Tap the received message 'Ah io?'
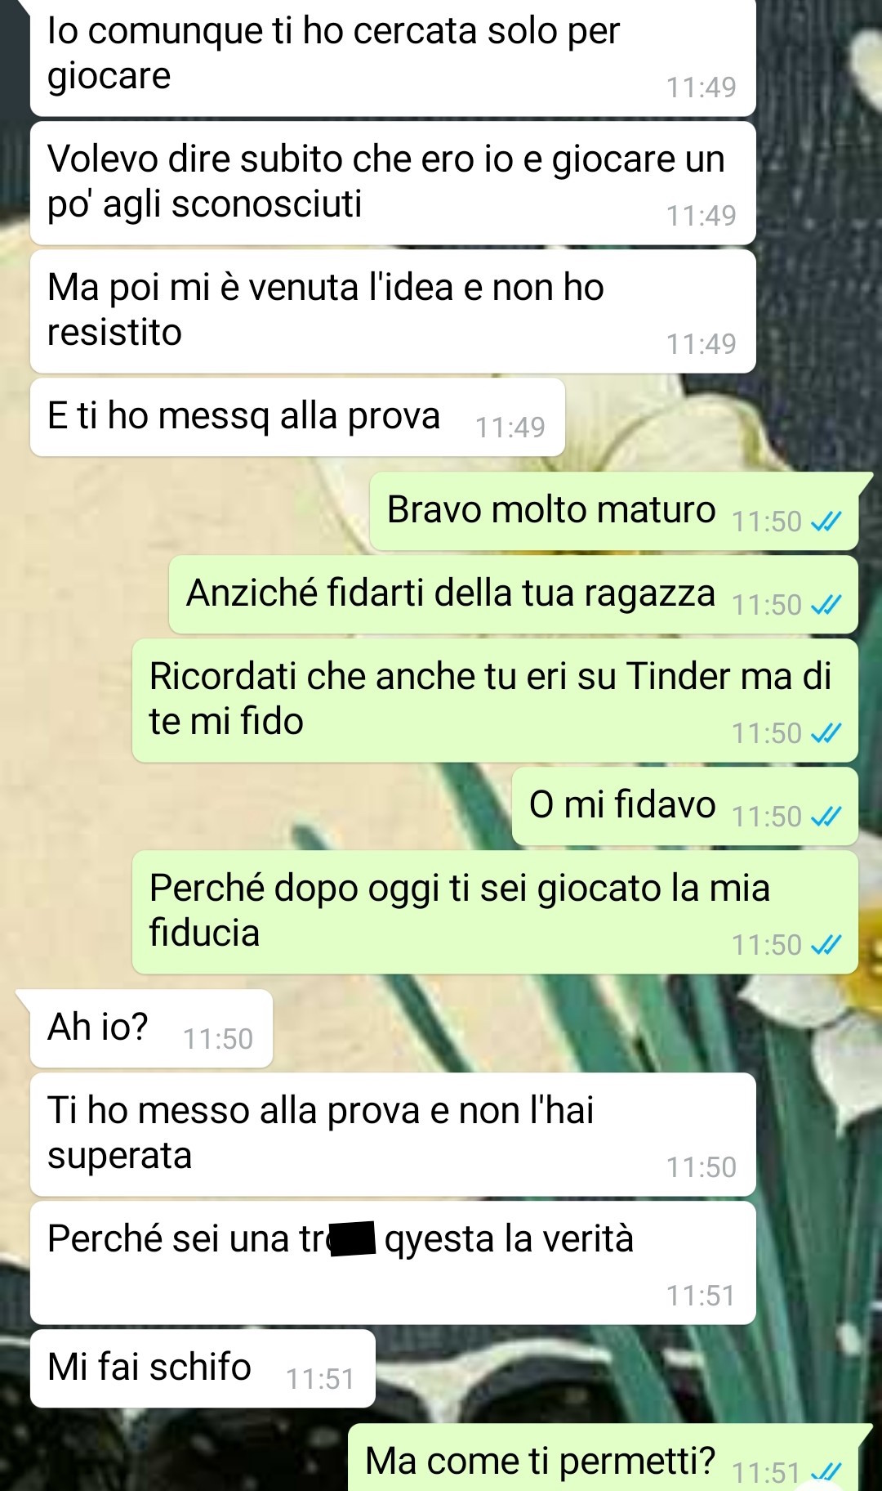Image resolution: width=882 pixels, height=1491 pixels. point(151,1028)
